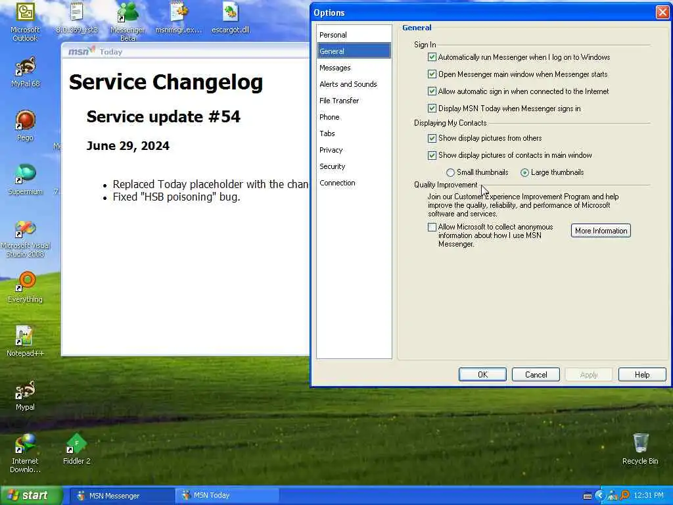This screenshot has width=673, height=505.
Task: Open the Supermium desktop shortcut
Action: 26,180
